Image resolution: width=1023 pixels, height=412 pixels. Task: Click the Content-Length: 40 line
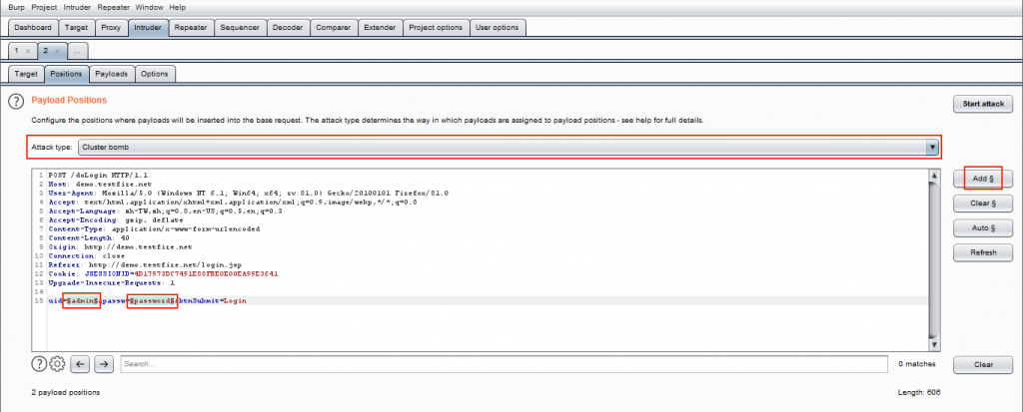pos(89,238)
